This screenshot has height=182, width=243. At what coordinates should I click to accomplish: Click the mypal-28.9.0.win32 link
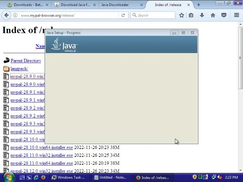(28, 76)
